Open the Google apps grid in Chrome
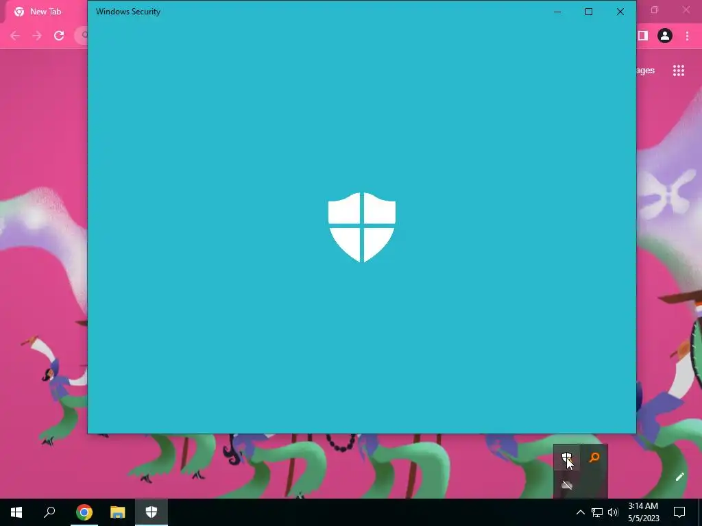The width and height of the screenshot is (702, 526). pyautogui.click(x=678, y=71)
